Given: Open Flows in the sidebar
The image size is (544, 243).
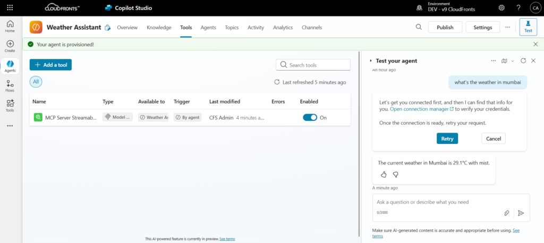Looking at the screenshot, I should tap(10, 86).
